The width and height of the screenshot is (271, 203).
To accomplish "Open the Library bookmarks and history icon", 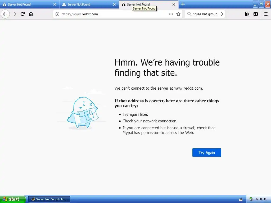I will point(247,14).
